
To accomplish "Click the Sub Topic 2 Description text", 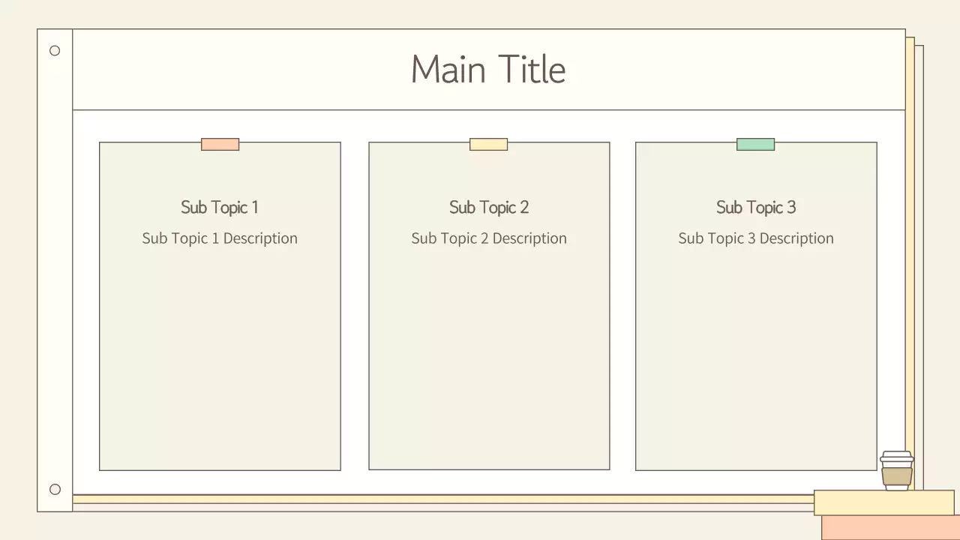I will click(489, 238).
